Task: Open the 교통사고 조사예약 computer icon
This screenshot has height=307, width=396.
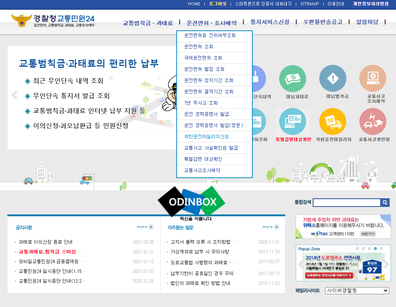Action: pyautogui.click(x=373, y=78)
